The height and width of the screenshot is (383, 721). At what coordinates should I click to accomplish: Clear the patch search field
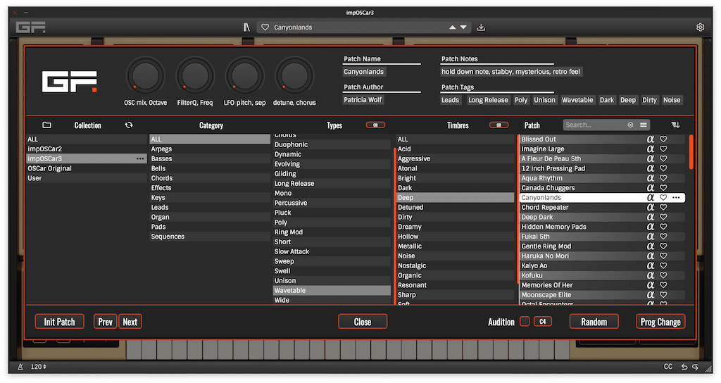click(630, 125)
